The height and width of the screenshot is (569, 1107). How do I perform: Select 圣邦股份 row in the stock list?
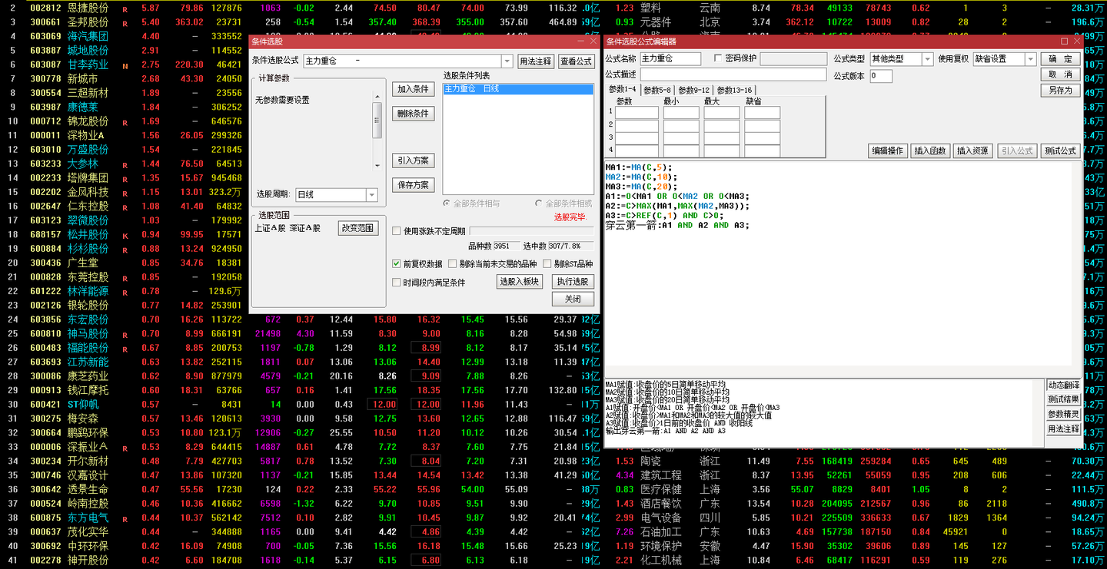point(88,22)
